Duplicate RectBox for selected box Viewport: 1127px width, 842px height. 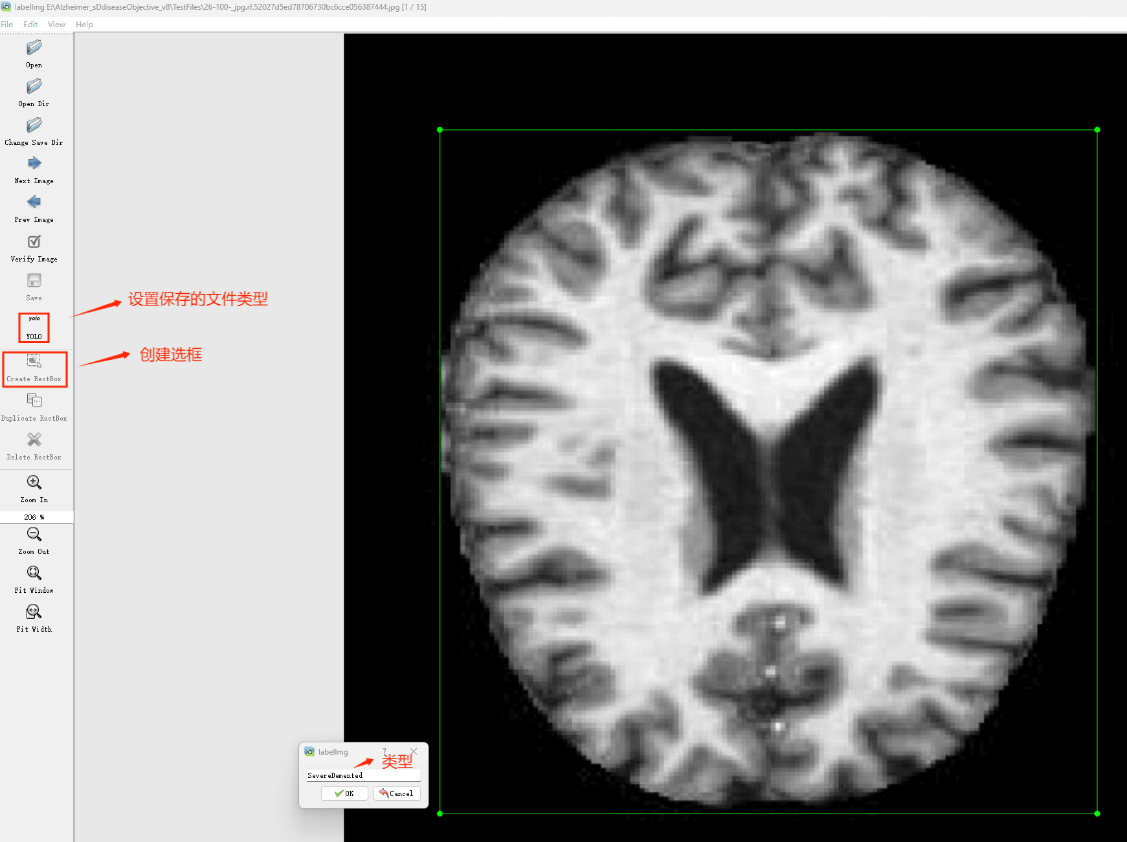(34, 408)
